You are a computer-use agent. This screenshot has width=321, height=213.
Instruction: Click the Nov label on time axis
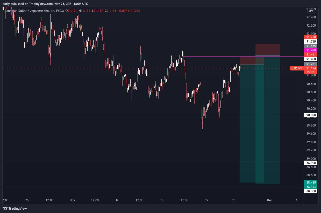coord(72,200)
